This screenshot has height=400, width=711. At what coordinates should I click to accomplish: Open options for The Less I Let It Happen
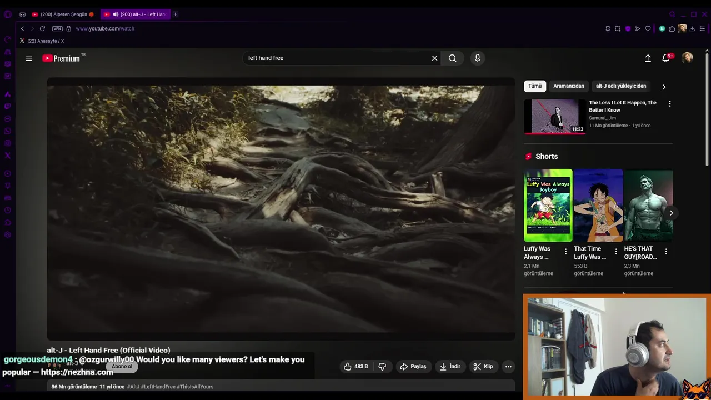coord(669,104)
